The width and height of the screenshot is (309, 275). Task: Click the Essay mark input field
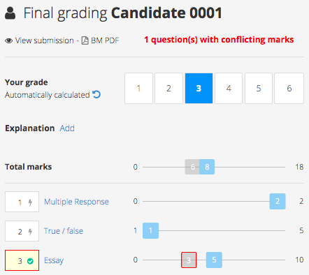[x=22, y=260]
